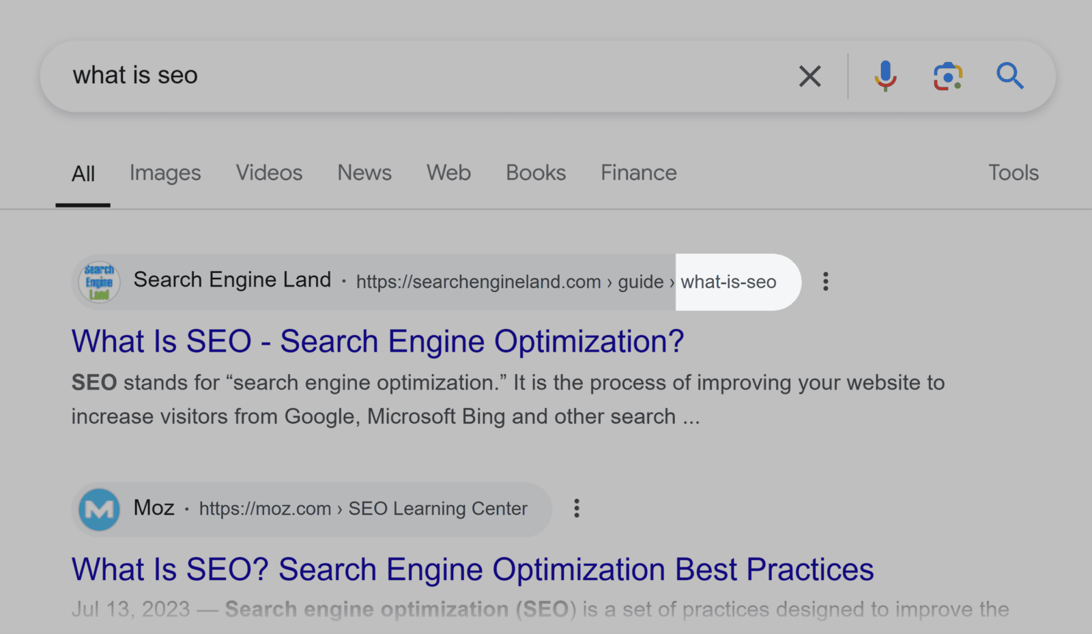Click the 'what-is-seo' breadcrumb link
The width and height of the screenshot is (1092, 634).
point(728,281)
